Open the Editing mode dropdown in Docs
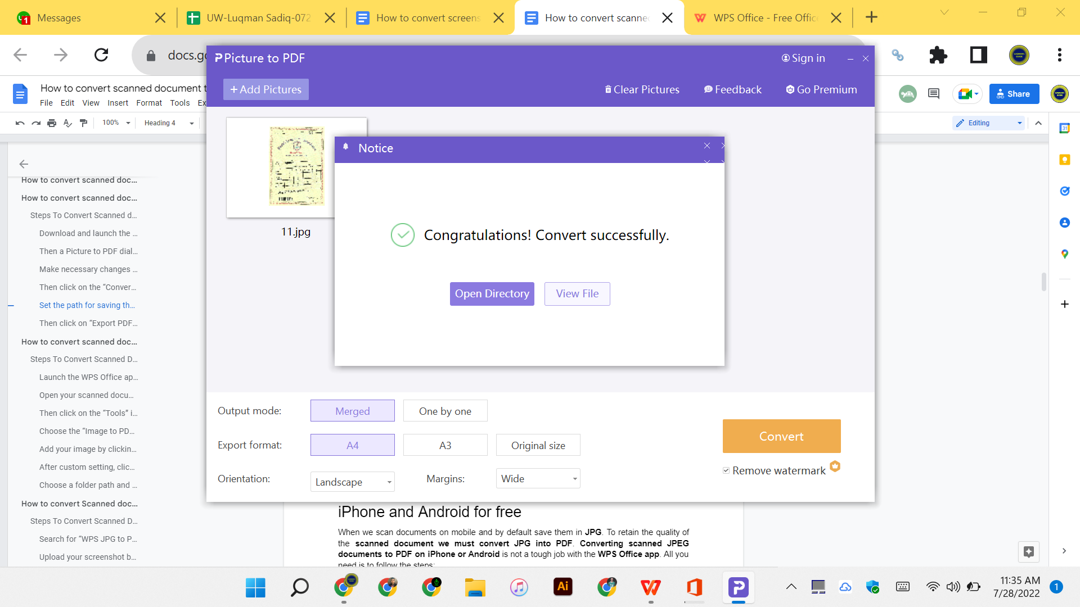The width and height of the screenshot is (1080, 607). pyautogui.click(x=1019, y=123)
